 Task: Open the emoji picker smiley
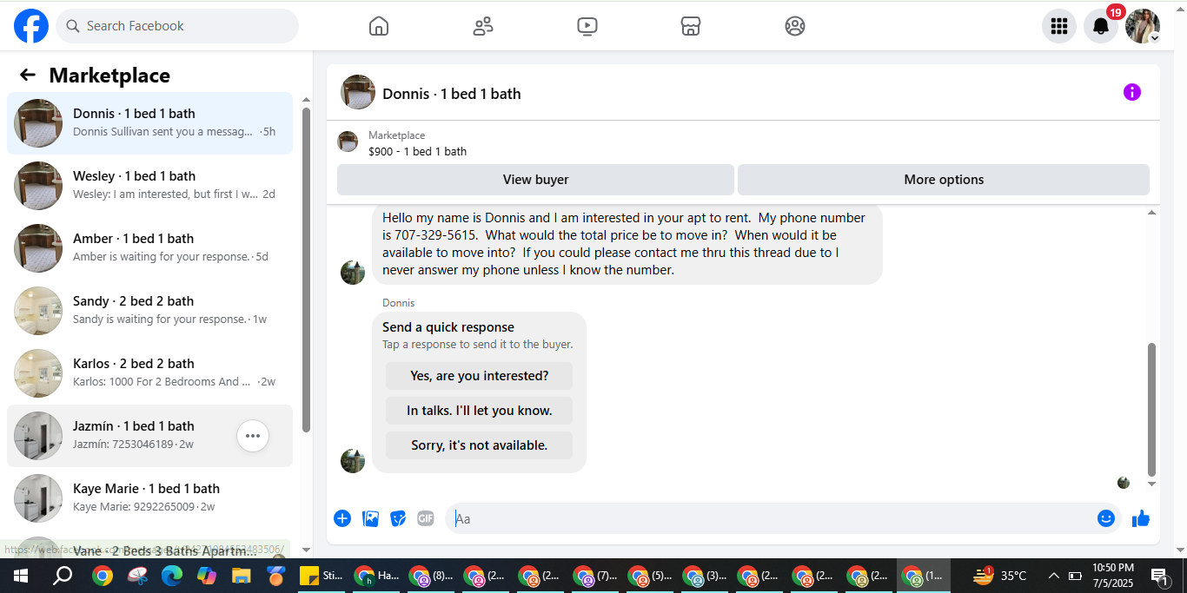[x=1106, y=518]
